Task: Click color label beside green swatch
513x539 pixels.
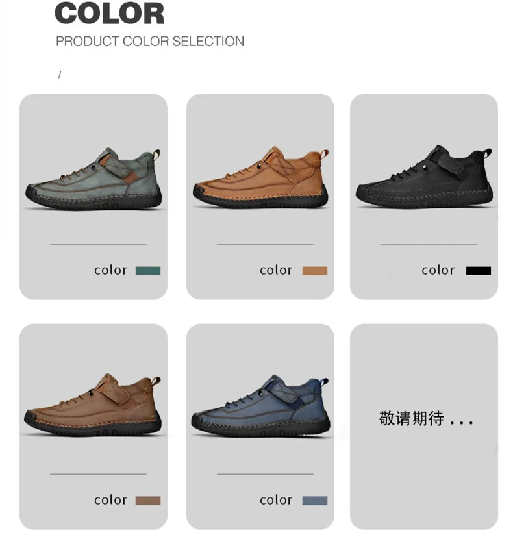Action: [110, 270]
